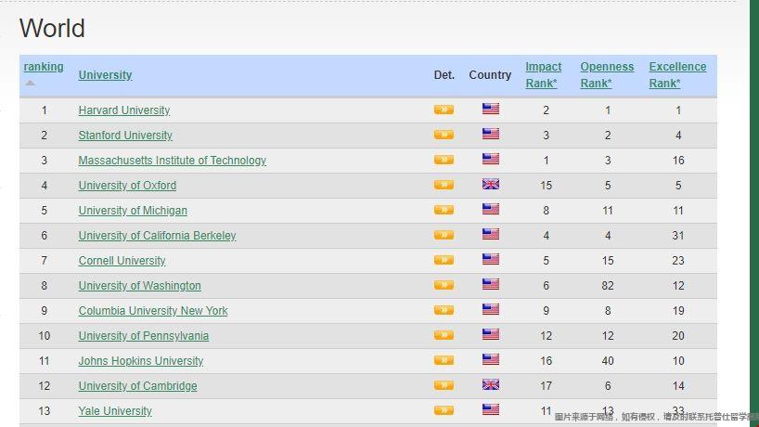The image size is (759, 427).
Task: Open Columbia University New York link
Action: tap(153, 311)
